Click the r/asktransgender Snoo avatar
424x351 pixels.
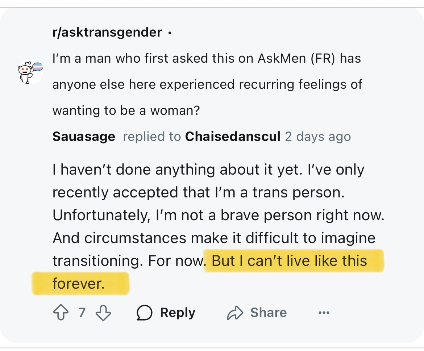30,71
